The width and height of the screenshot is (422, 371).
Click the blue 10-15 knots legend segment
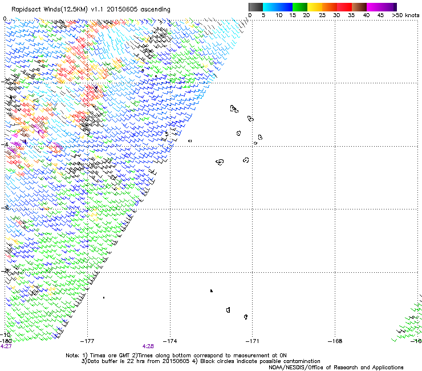(x=285, y=7)
